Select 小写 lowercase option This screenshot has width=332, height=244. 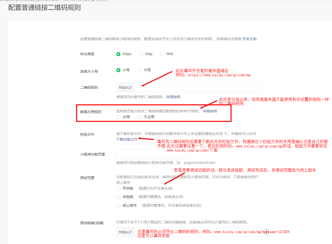pos(118,70)
